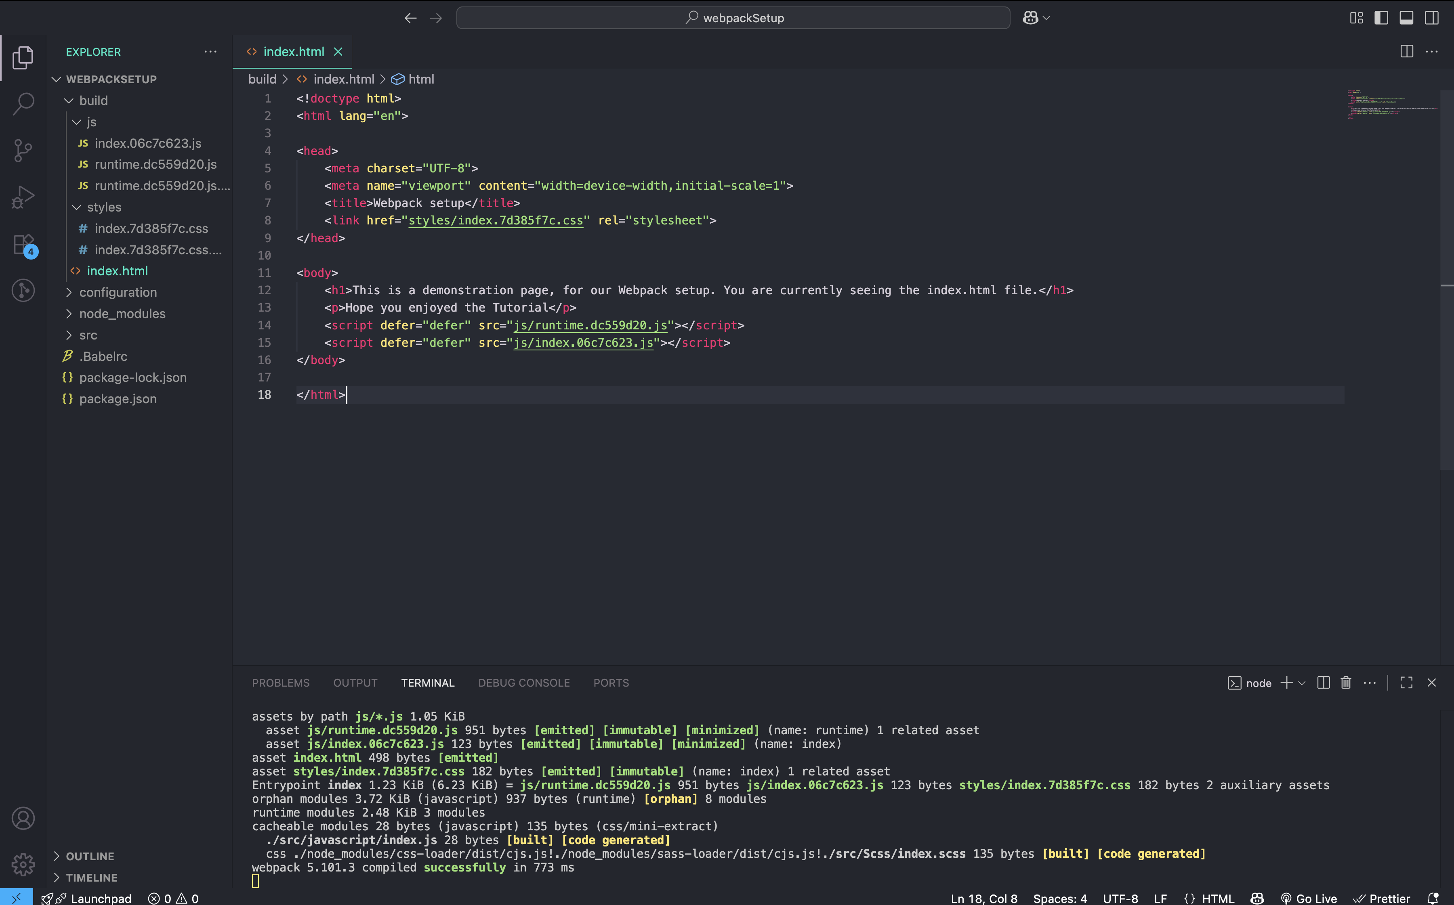
Task: Open Copilot menu dropdown arrow
Action: pos(1046,18)
